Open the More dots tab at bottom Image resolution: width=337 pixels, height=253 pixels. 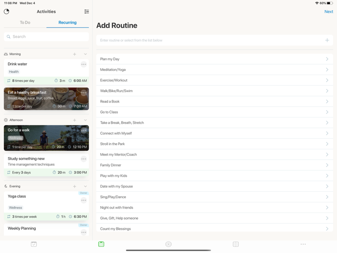pyautogui.click(x=303, y=244)
